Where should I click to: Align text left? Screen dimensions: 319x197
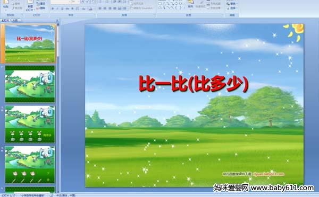point(100,8)
